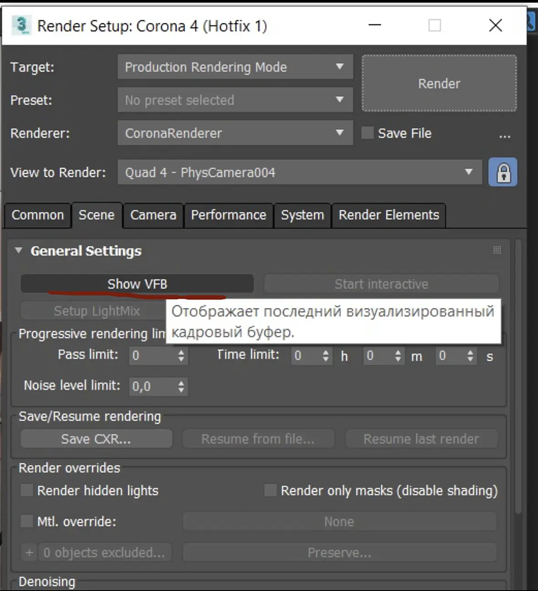Click into Time limit minutes field
The width and height of the screenshot is (538, 591).
tap(378, 355)
